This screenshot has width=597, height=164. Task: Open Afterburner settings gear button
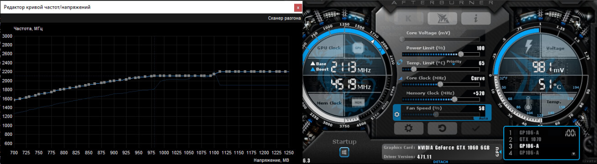(408, 128)
